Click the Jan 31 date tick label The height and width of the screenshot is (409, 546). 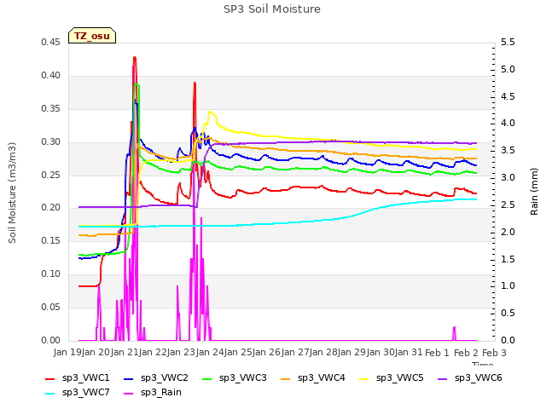coord(409,353)
